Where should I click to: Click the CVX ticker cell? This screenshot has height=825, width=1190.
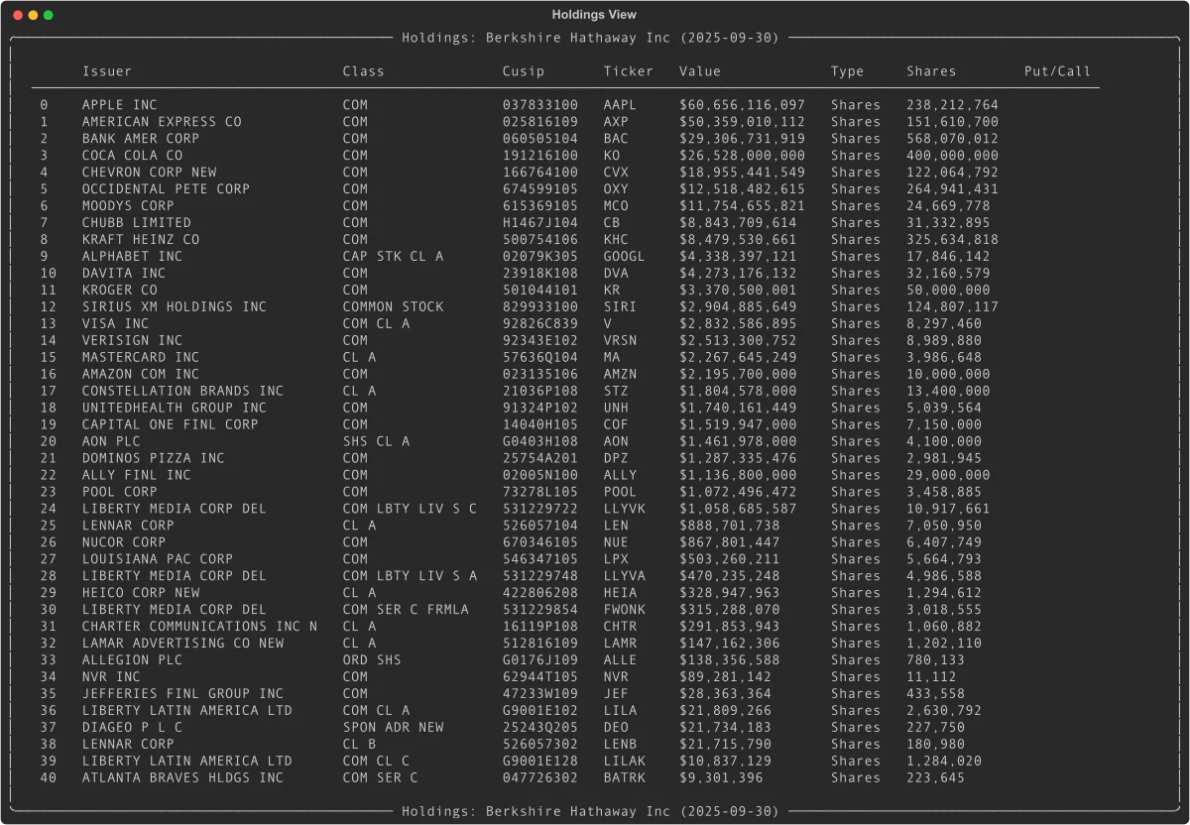point(616,173)
